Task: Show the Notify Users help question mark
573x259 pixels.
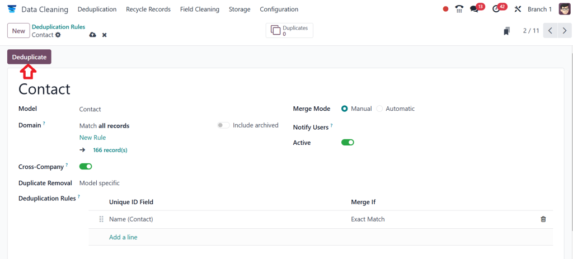Action: (331, 126)
